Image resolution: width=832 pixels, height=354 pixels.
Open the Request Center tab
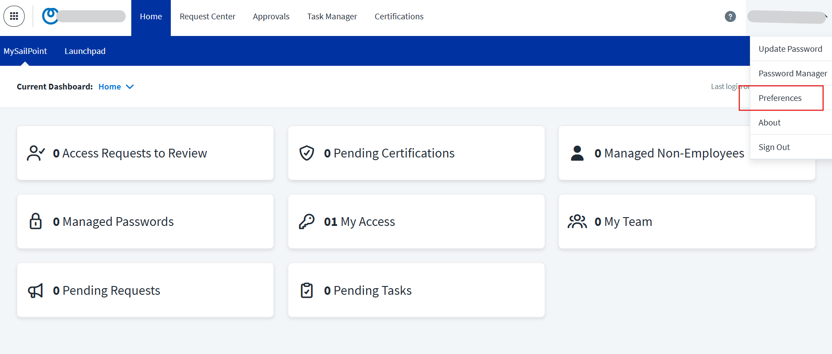pyautogui.click(x=207, y=17)
